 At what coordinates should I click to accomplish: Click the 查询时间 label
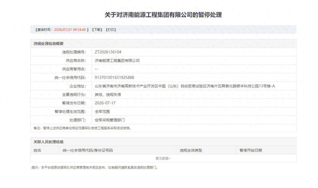(x=44, y=30)
